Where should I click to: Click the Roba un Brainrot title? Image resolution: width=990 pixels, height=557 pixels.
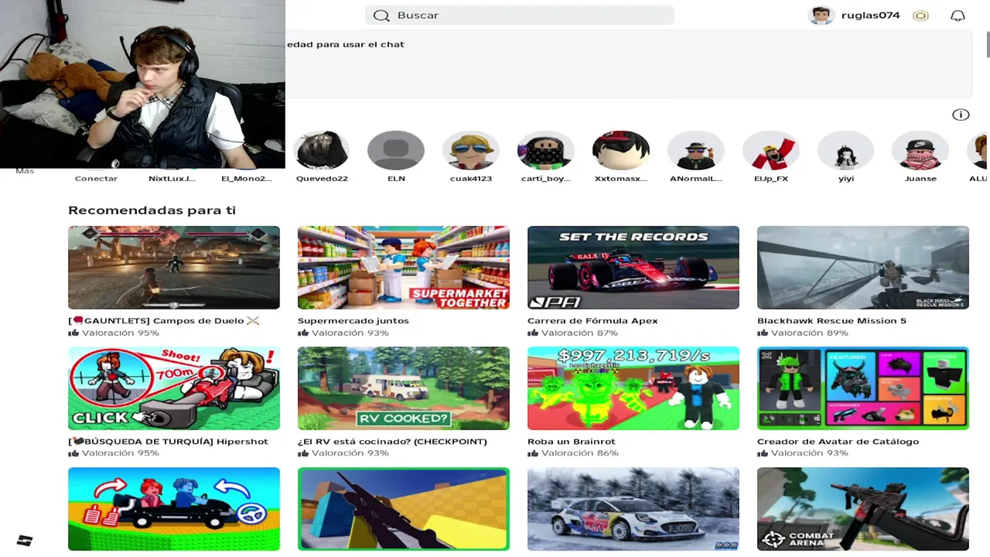[x=572, y=442]
